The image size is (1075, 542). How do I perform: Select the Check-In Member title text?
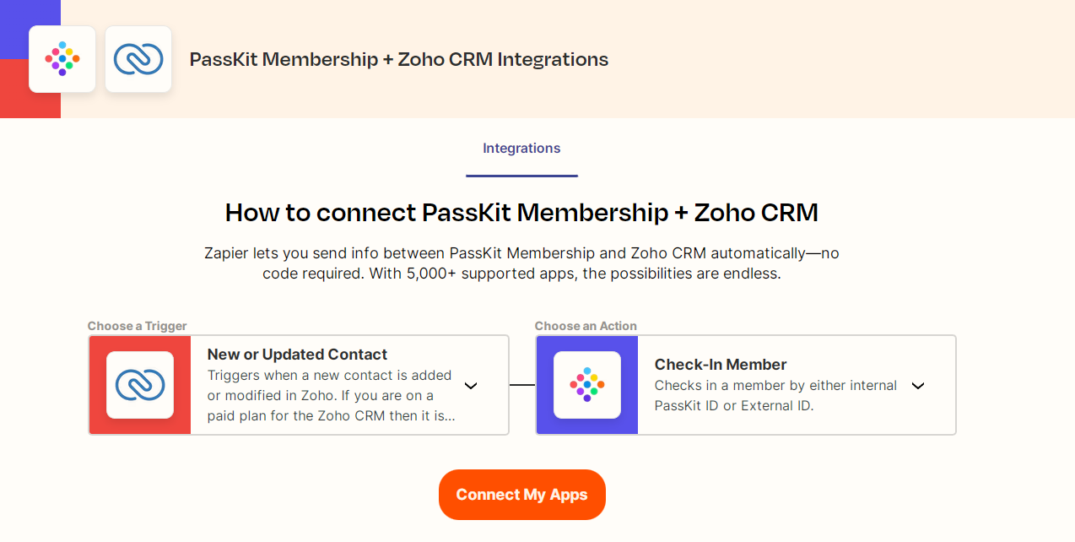[721, 365]
